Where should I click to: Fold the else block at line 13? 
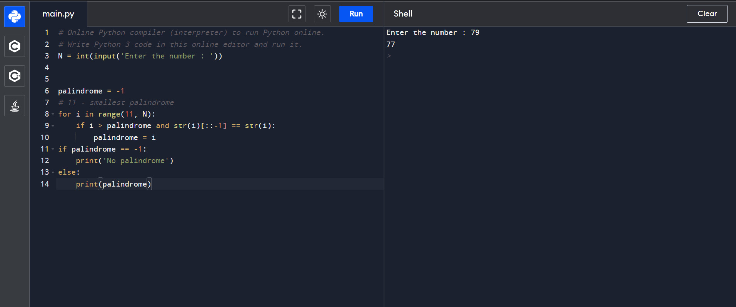pos(53,172)
